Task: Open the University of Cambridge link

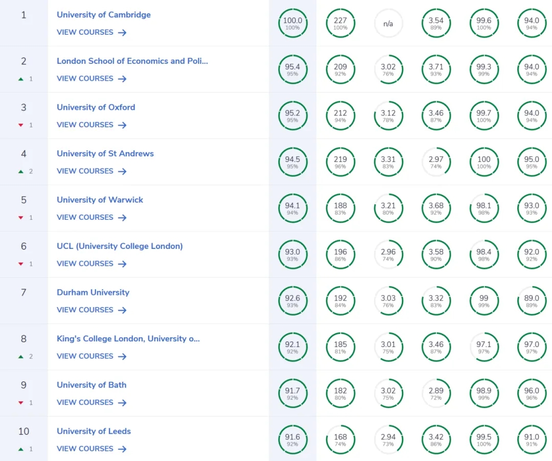Action: (104, 15)
